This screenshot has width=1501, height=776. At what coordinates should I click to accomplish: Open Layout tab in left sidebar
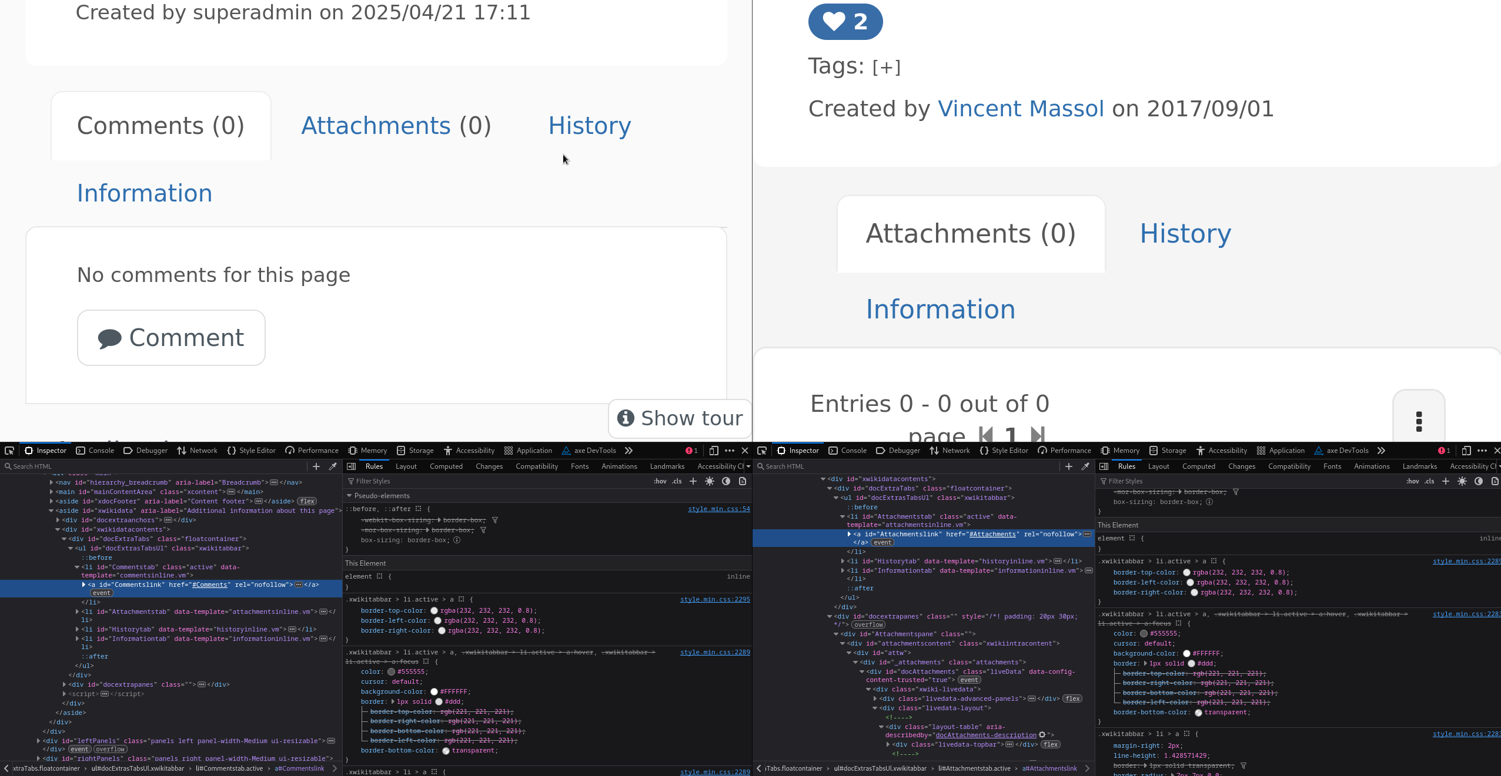coord(406,466)
